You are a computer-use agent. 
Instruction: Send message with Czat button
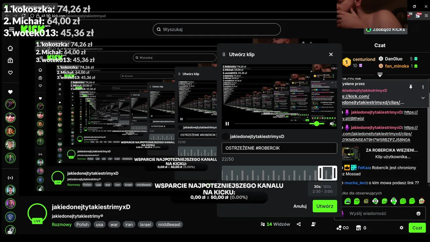click(417, 228)
